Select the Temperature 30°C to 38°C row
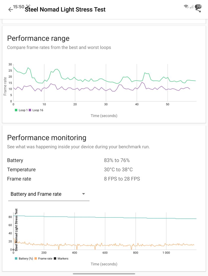The height and width of the screenshot is (276, 208). [x=104, y=169]
